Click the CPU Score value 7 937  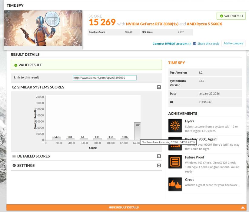(x=181, y=32)
